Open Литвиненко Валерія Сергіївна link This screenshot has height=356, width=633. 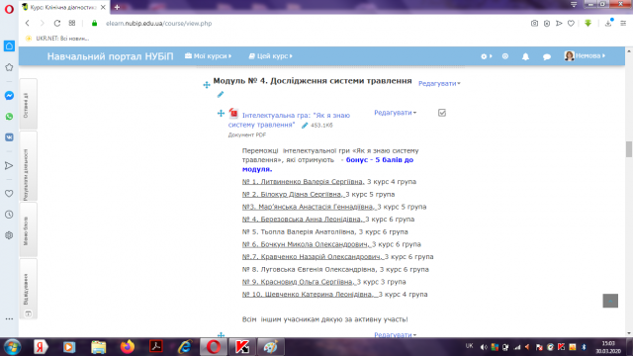[x=304, y=182]
